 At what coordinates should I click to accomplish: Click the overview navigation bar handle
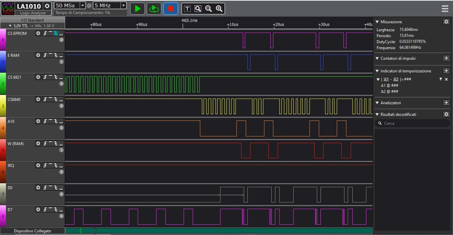pyautogui.click(x=95, y=230)
